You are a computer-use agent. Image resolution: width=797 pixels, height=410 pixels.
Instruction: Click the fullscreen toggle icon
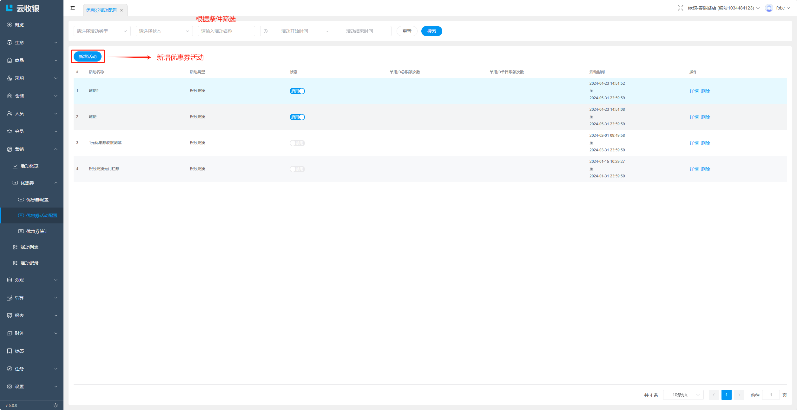coord(680,8)
